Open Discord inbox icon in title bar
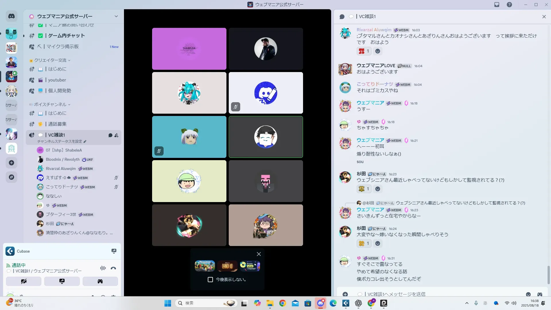This screenshot has width=551, height=310. [x=497, y=5]
